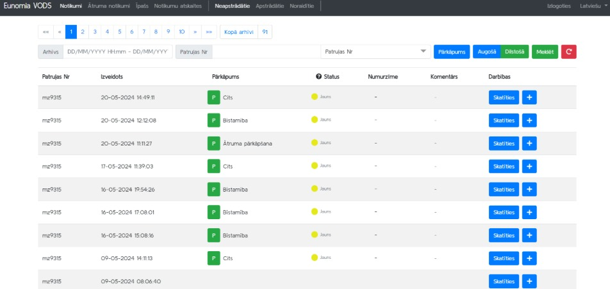Image resolution: width=610 pixels, height=289 pixels.
Task: Click plus button for 16-05-2024 17:08:01 row
Action: point(529,212)
